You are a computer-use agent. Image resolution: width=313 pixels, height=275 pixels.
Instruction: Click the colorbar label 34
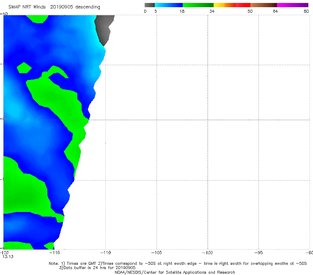[212, 11]
